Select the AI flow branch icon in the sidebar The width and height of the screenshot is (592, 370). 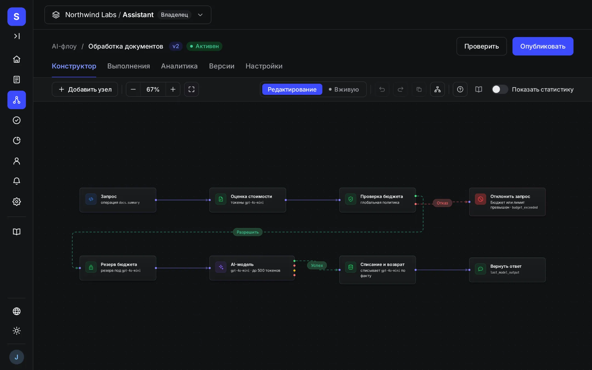(17, 100)
